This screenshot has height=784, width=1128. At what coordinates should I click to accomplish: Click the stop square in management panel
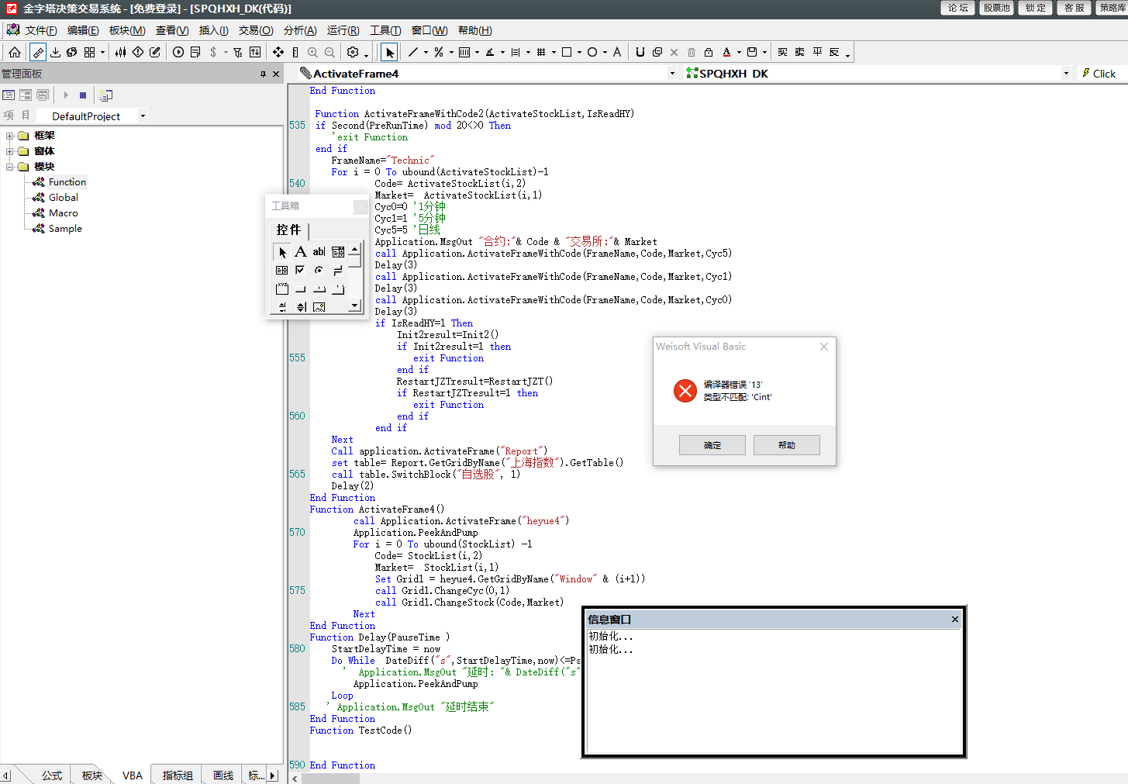point(83,95)
